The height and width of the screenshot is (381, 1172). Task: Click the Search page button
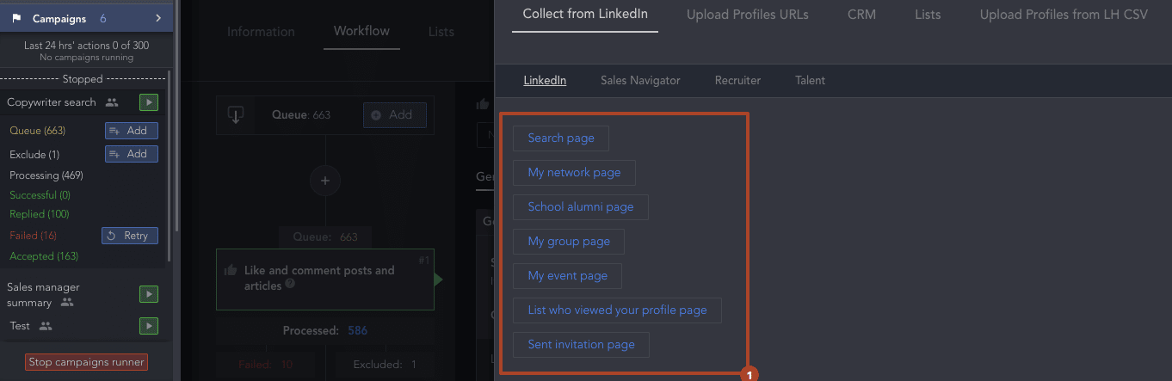coord(560,138)
